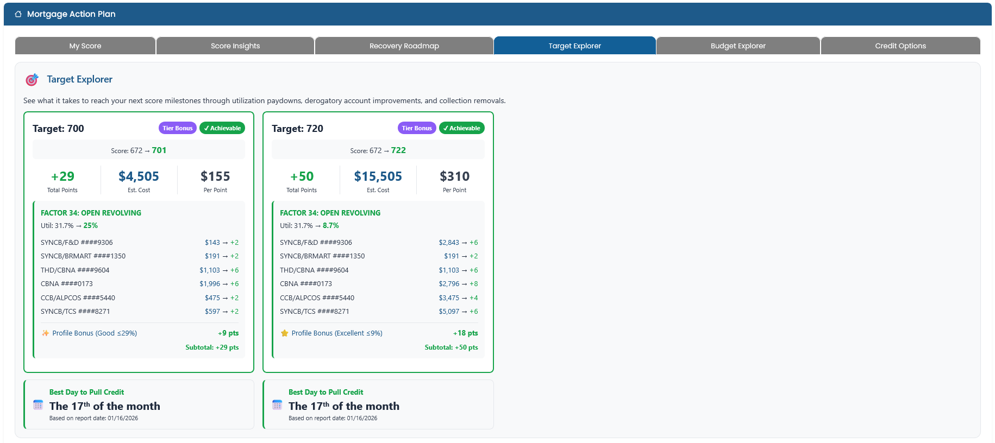Click the calendar icon in the Target 700 pull-credit card
The image size is (995, 443).
(38, 405)
